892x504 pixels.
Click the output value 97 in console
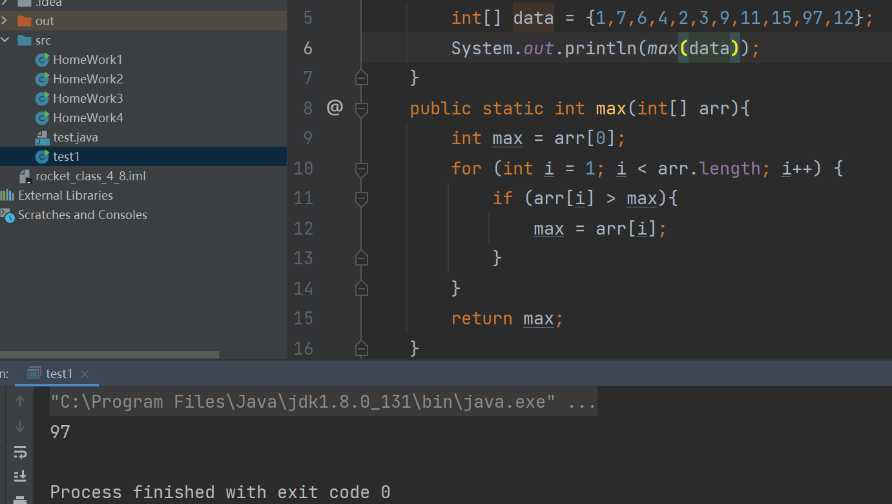click(60, 432)
